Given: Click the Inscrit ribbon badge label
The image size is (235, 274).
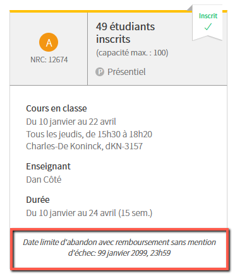Looking at the screenshot, I should click(x=208, y=16).
